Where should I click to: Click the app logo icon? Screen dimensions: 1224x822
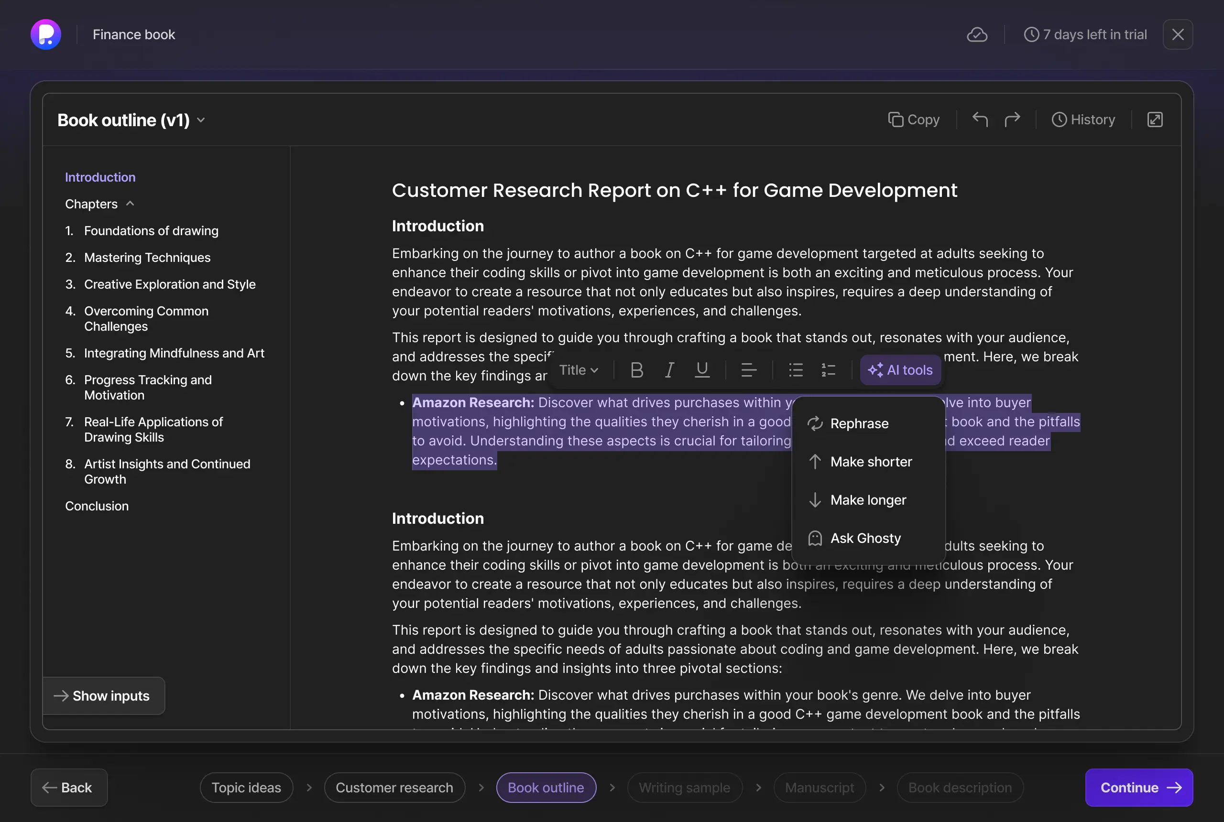coord(45,34)
